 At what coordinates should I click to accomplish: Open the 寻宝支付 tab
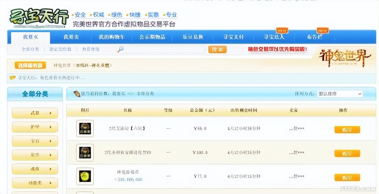(x=233, y=37)
